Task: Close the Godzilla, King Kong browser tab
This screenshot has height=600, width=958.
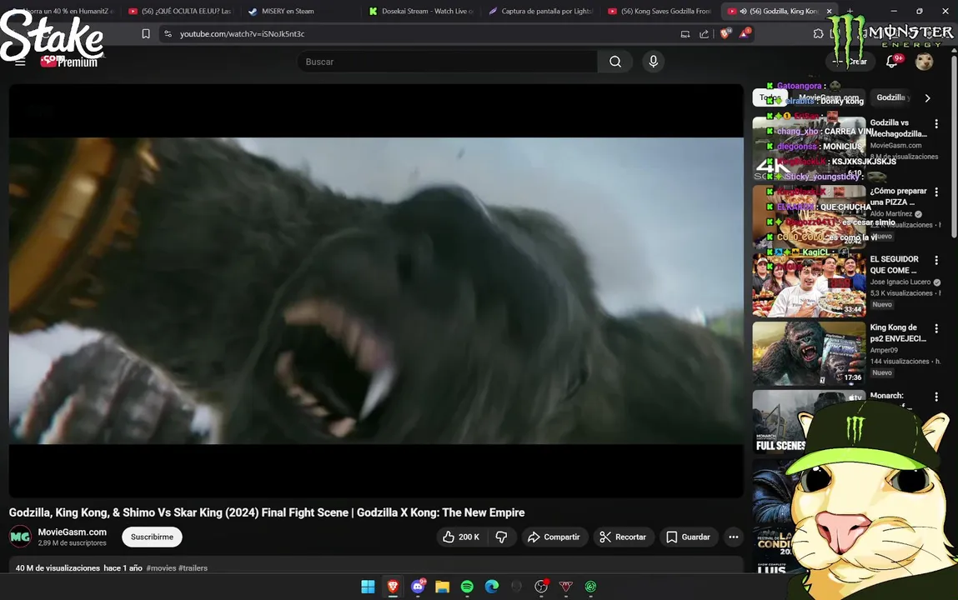Action: tap(829, 11)
